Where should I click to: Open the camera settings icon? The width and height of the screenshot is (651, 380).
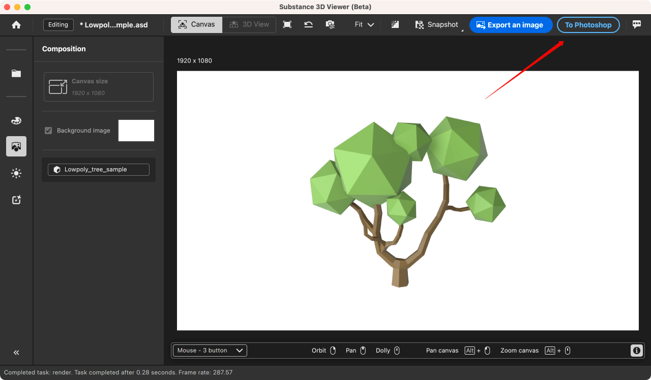click(x=330, y=25)
